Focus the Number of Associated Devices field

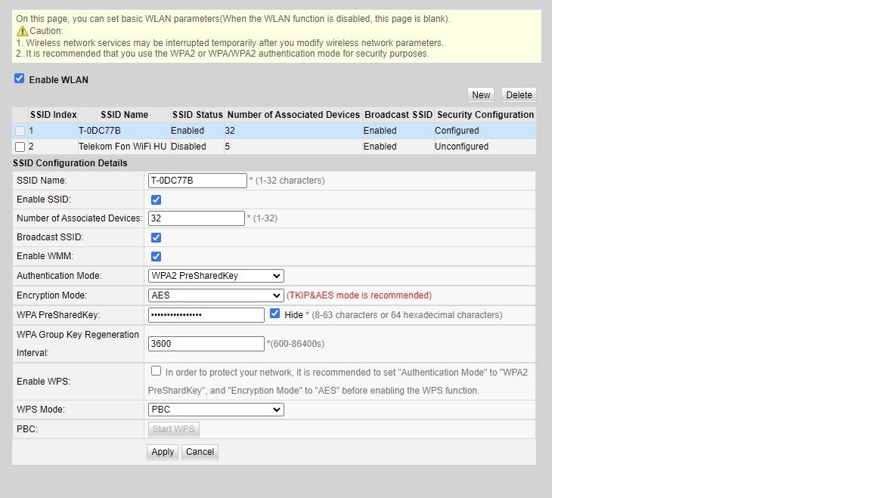coord(196,218)
